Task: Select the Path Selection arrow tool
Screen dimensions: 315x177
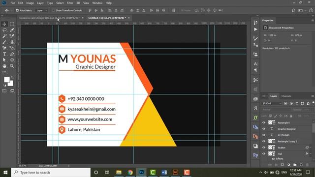Action: click(x=4, y=60)
